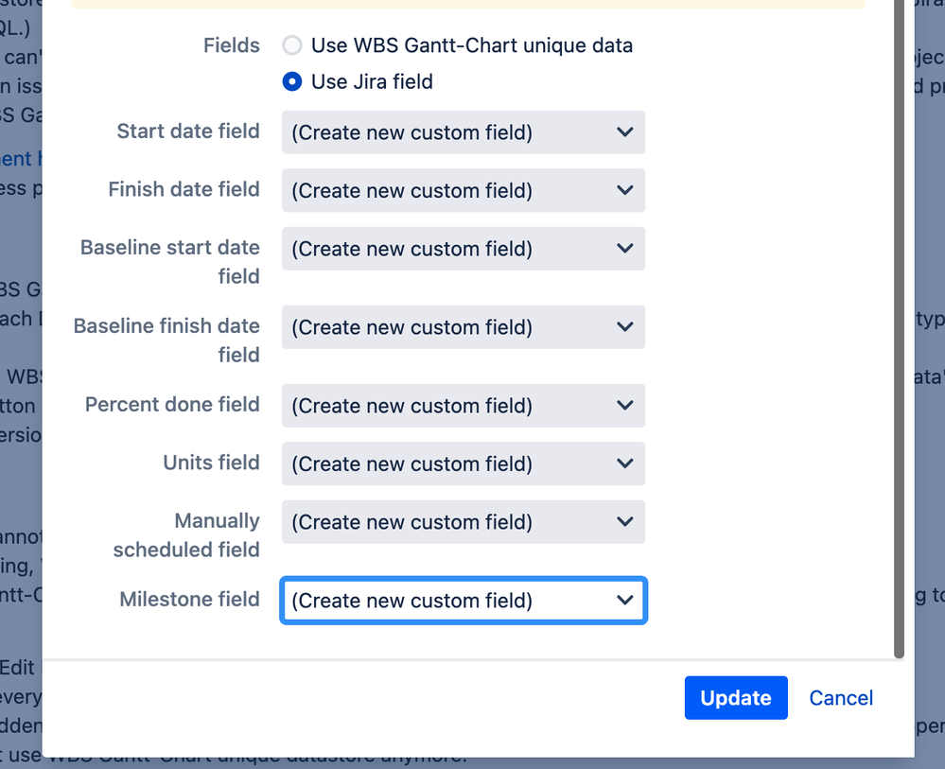Open the Start date field dropdown

click(463, 132)
